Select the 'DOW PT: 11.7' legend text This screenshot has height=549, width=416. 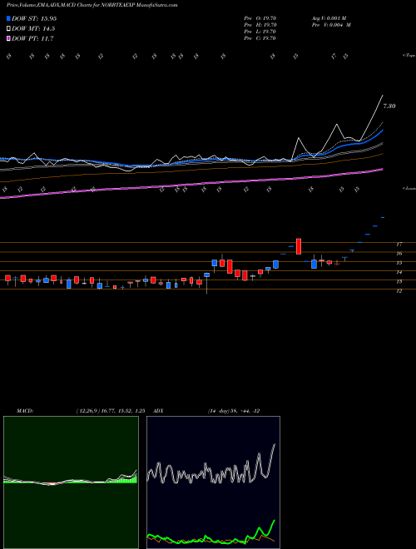coord(32,38)
